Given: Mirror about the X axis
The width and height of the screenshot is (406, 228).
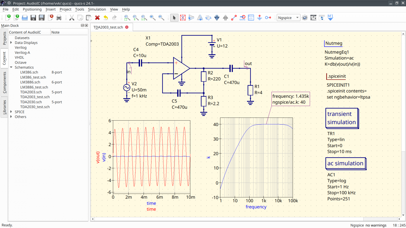Looking at the screenshot, I should (191, 18).
